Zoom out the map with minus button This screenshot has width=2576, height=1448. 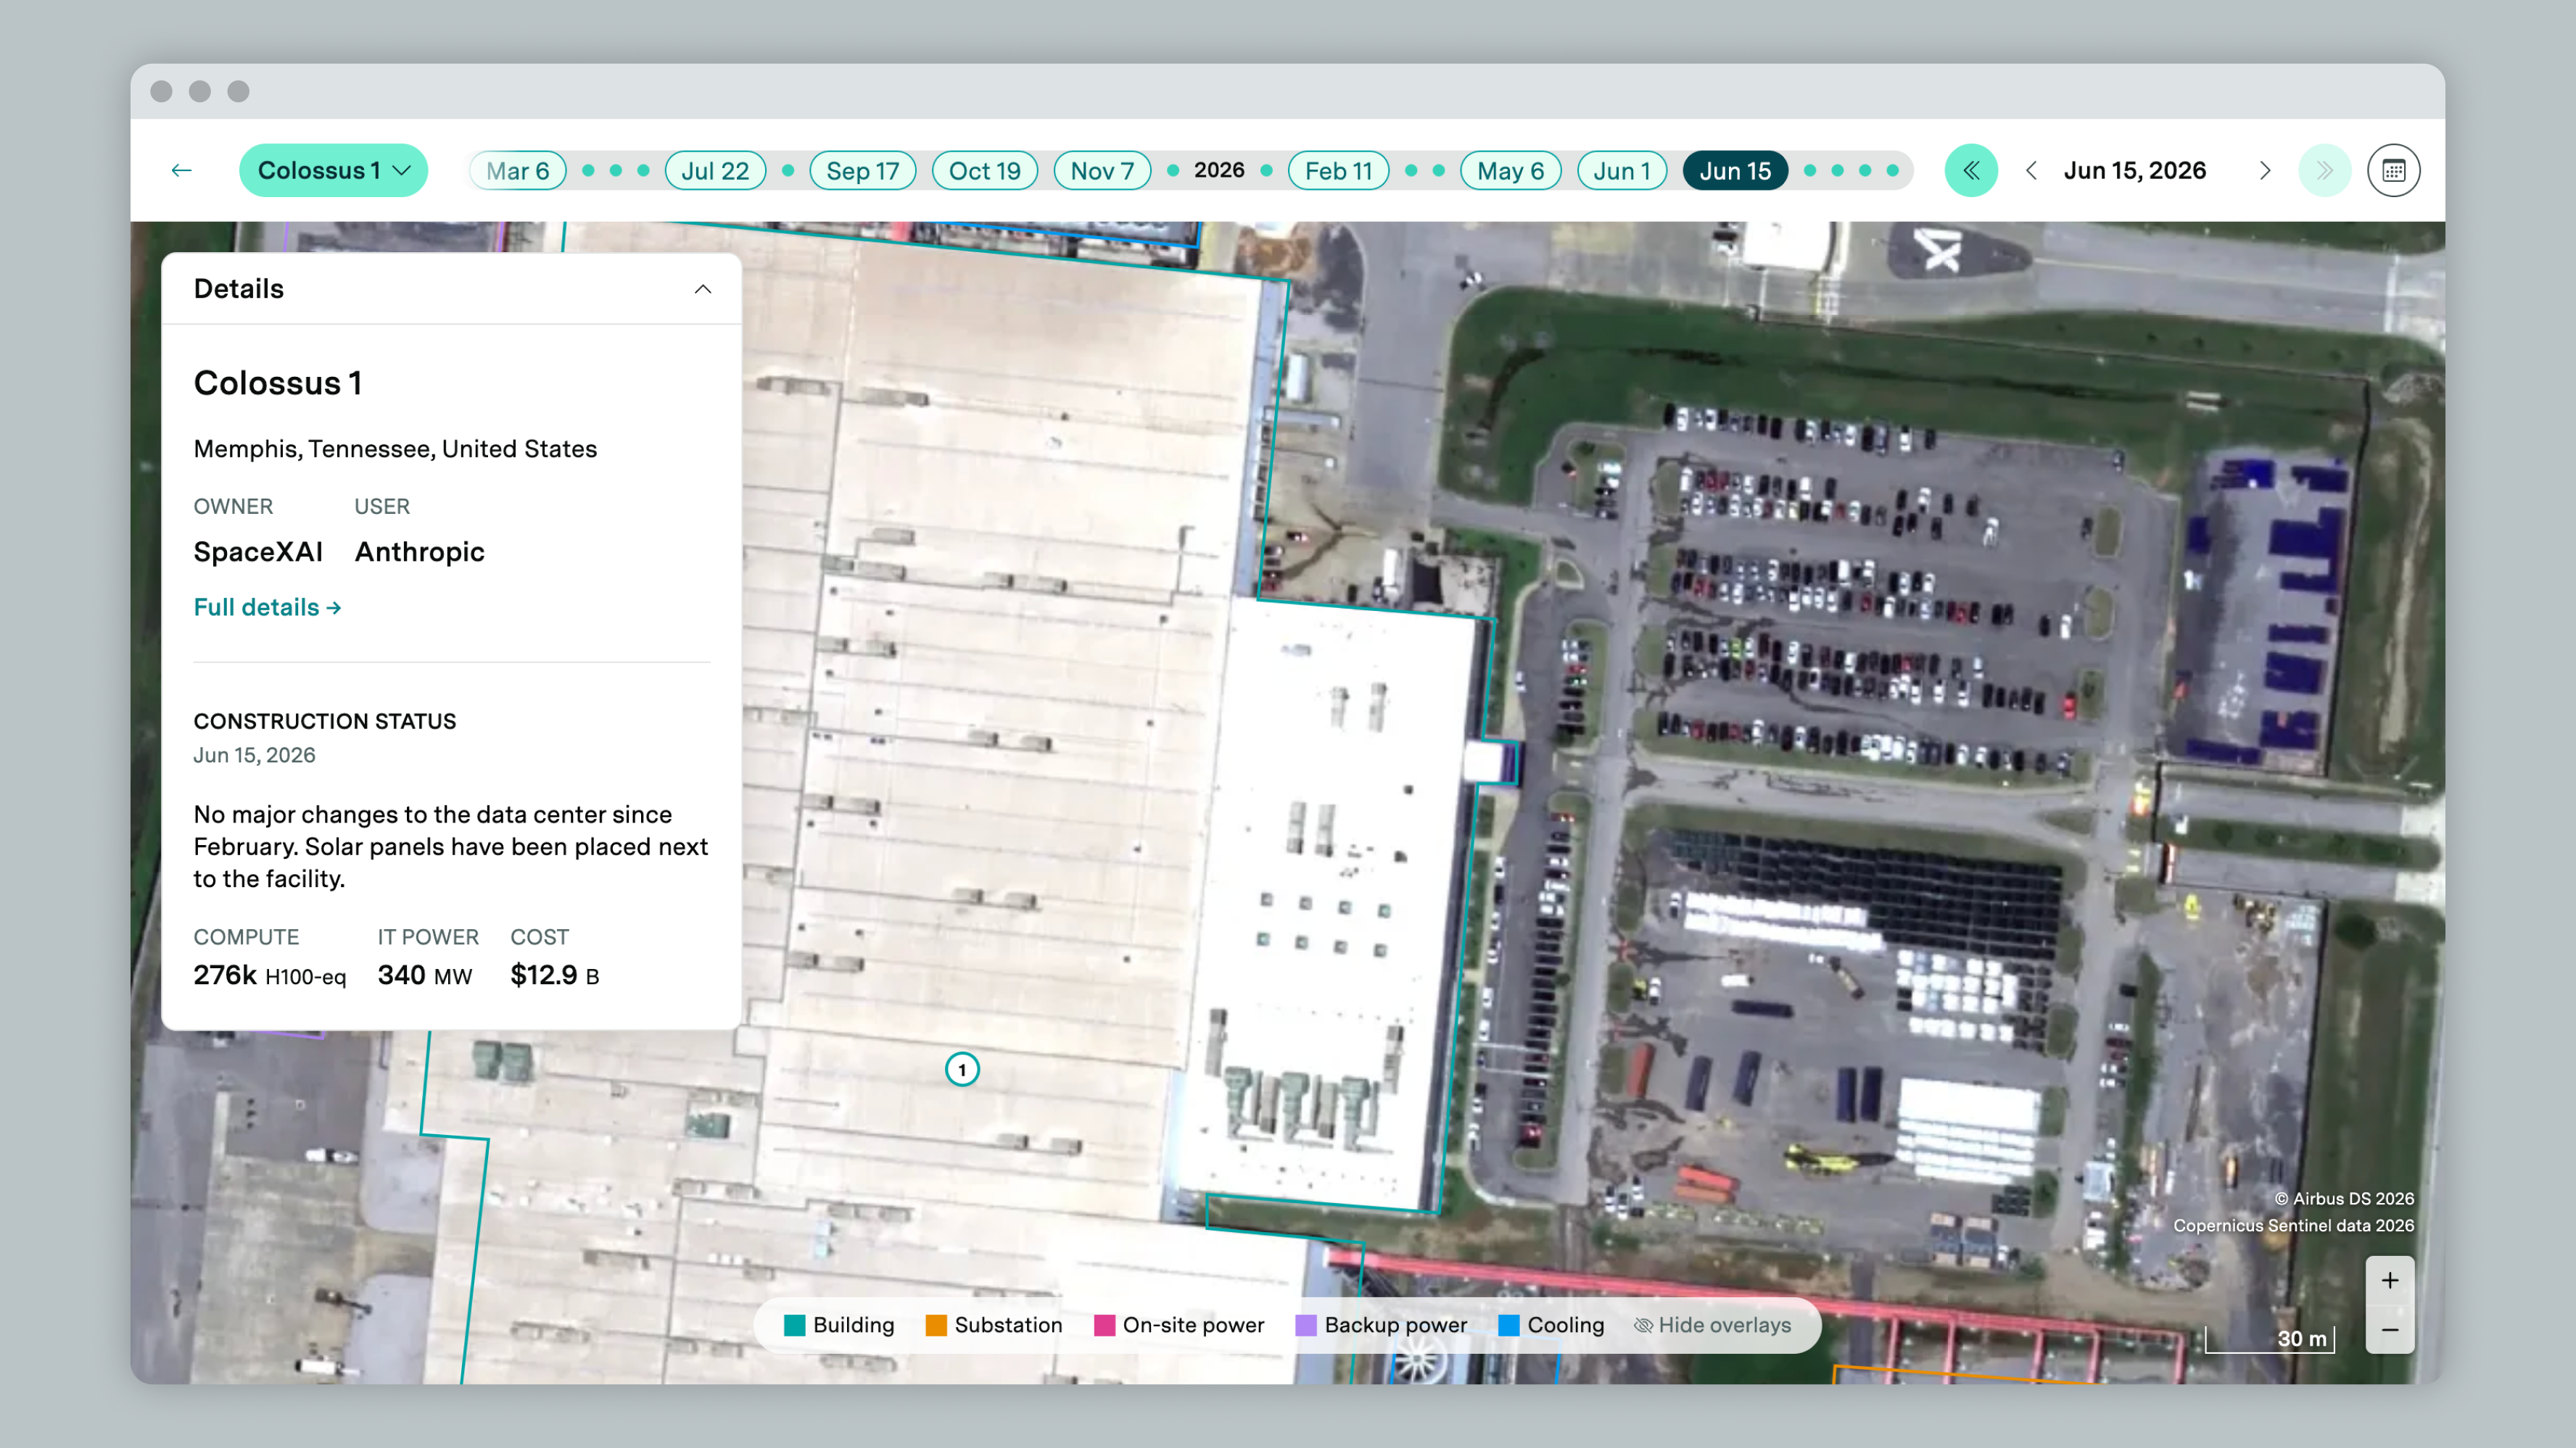click(2389, 1330)
